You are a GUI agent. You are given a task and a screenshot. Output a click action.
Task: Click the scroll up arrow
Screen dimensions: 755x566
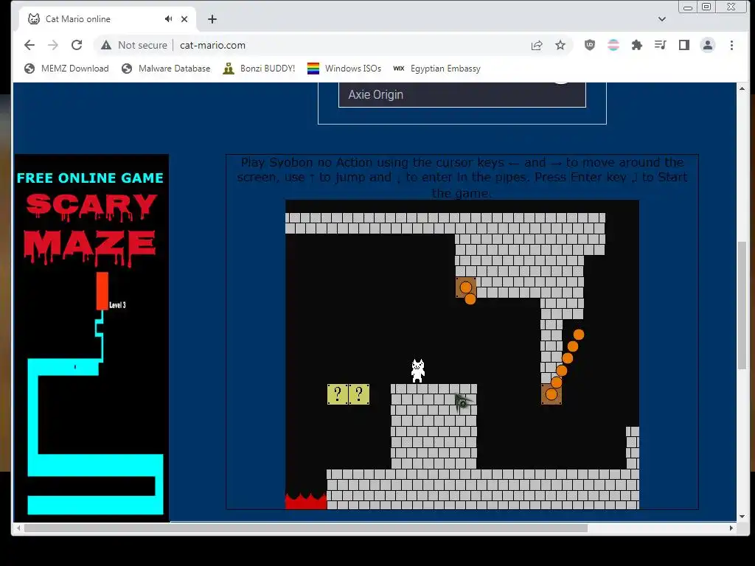coord(742,88)
